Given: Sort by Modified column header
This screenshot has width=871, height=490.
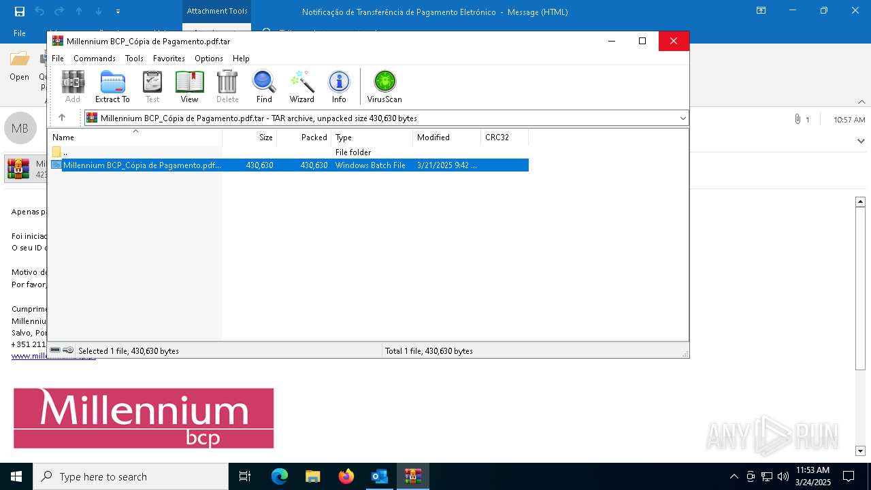Looking at the screenshot, I should 447,137.
